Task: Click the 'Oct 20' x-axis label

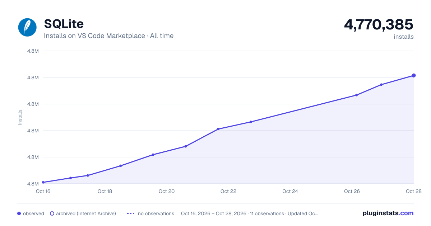Action: tap(167, 191)
